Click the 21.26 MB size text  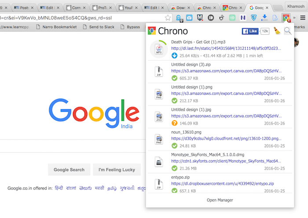[188, 169]
